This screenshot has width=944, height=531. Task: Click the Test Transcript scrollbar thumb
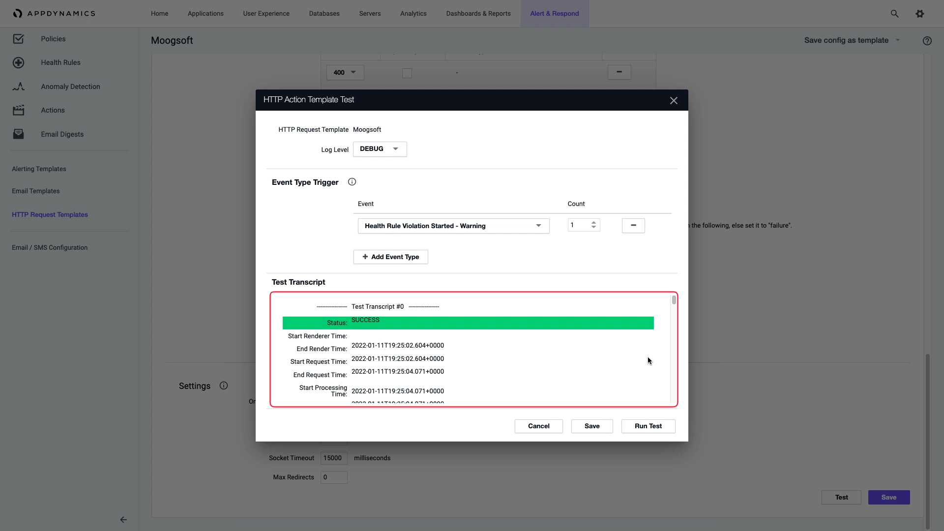(674, 300)
